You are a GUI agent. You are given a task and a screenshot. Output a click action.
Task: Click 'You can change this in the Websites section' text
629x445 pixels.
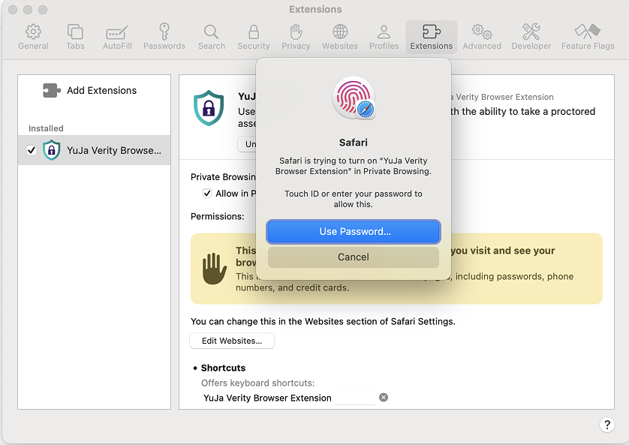[x=323, y=321]
